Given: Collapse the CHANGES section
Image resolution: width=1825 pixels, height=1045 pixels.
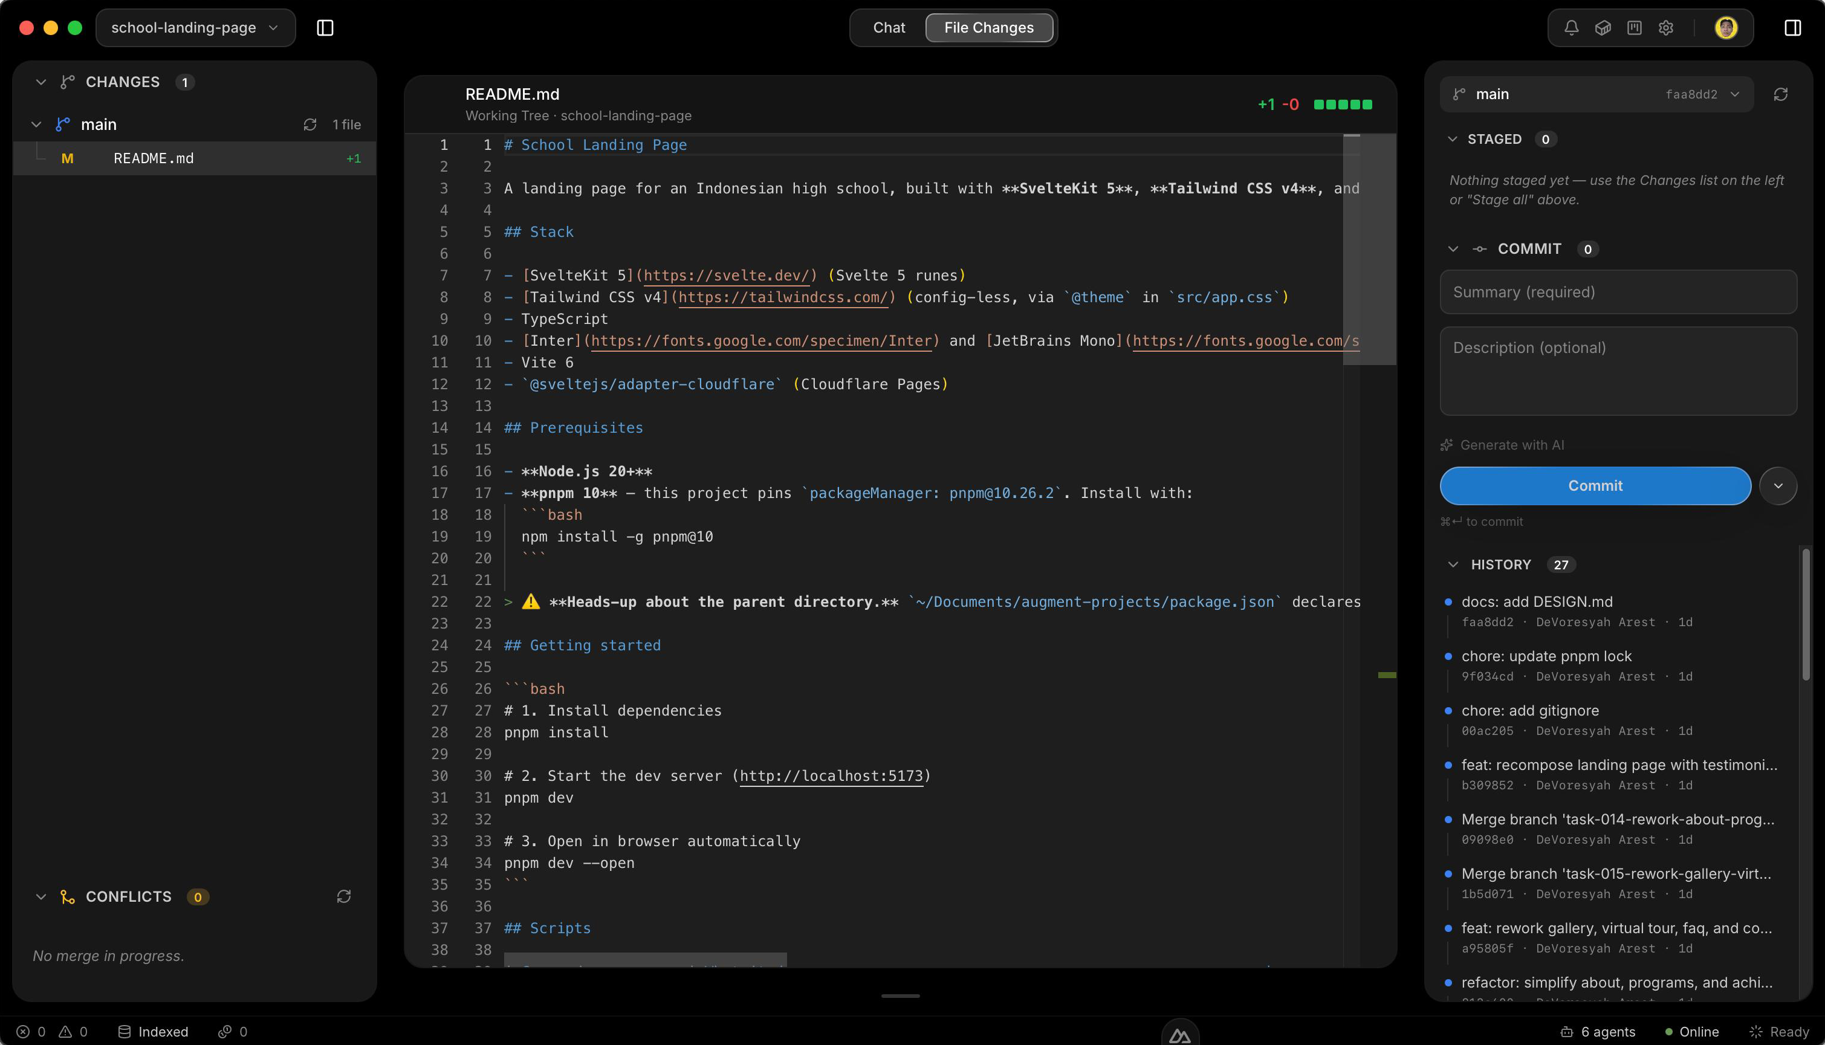Looking at the screenshot, I should [41, 83].
